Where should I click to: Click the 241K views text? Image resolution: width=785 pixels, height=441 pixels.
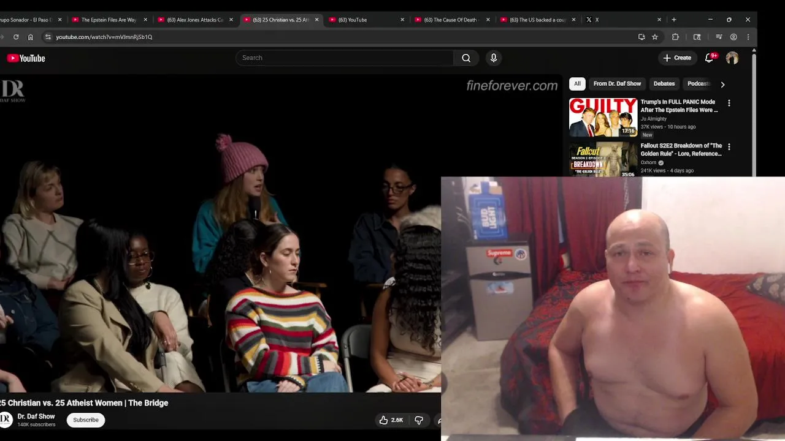point(653,170)
